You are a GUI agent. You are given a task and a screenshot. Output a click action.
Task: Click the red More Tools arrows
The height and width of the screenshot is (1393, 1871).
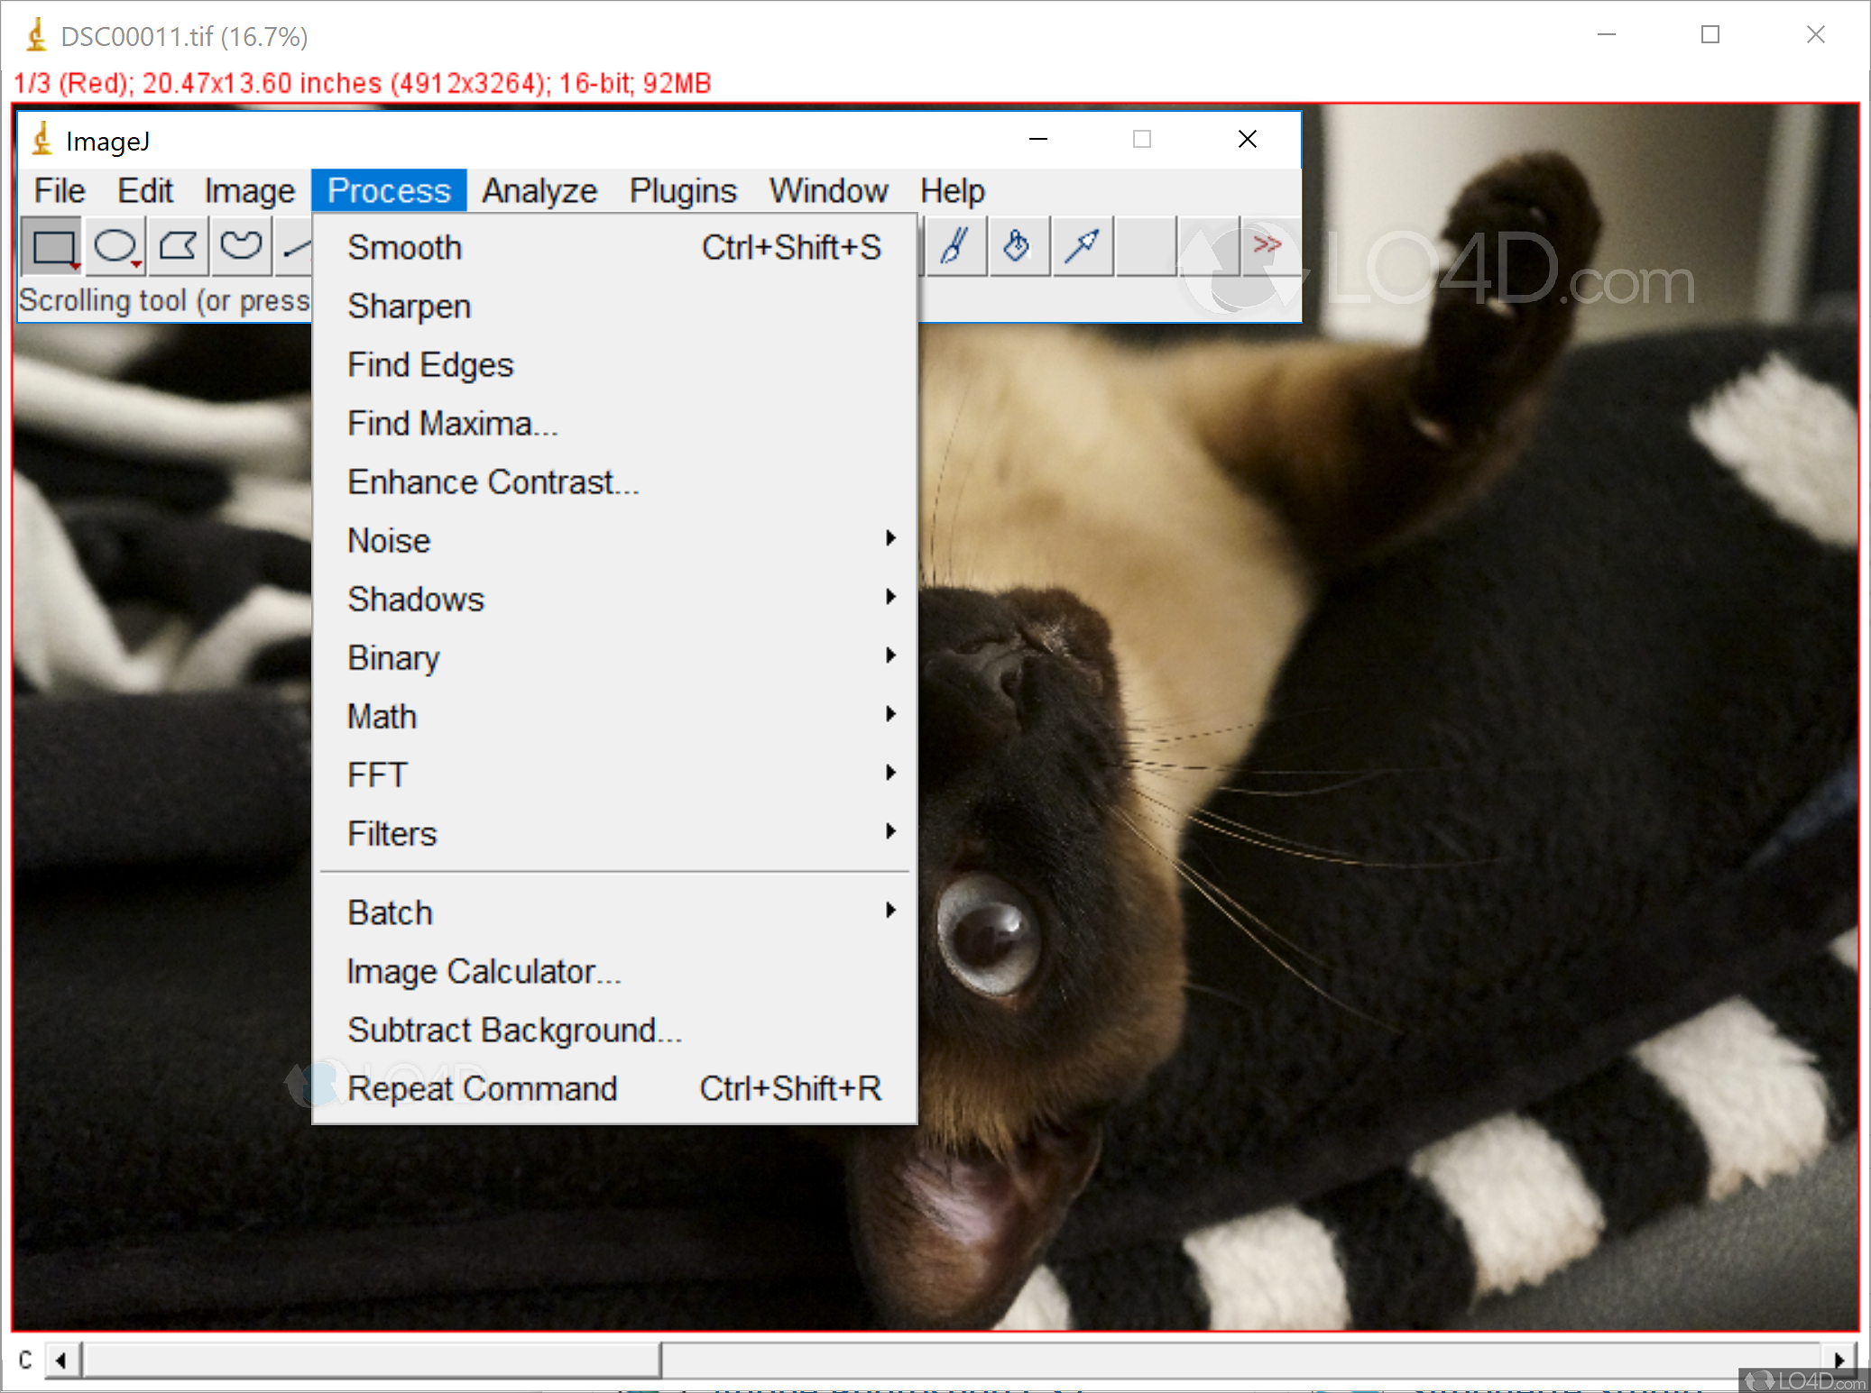click(1267, 244)
